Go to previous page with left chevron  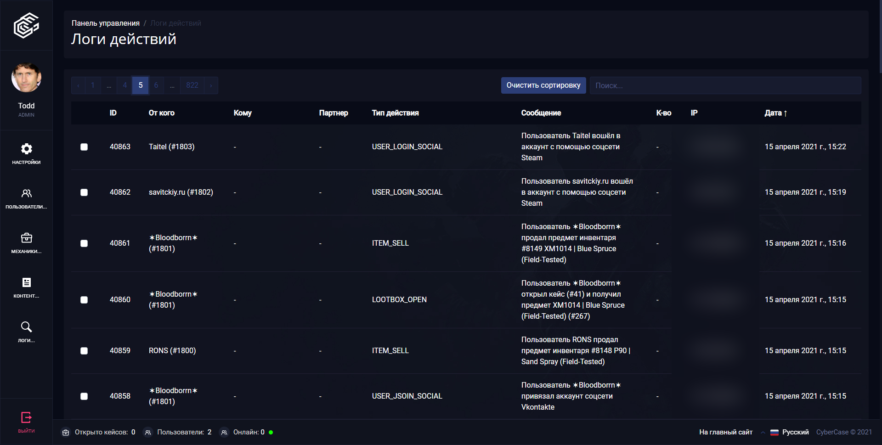79,85
